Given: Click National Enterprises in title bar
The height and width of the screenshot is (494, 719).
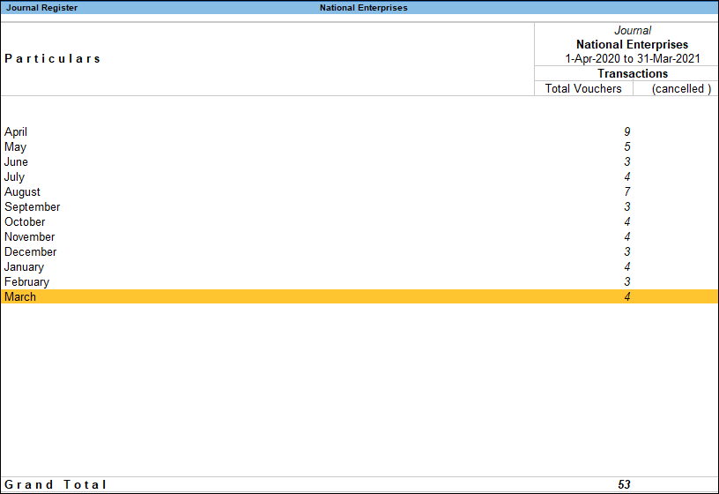Looking at the screenshot, I should pyautogui.click(x=364, y=8).
